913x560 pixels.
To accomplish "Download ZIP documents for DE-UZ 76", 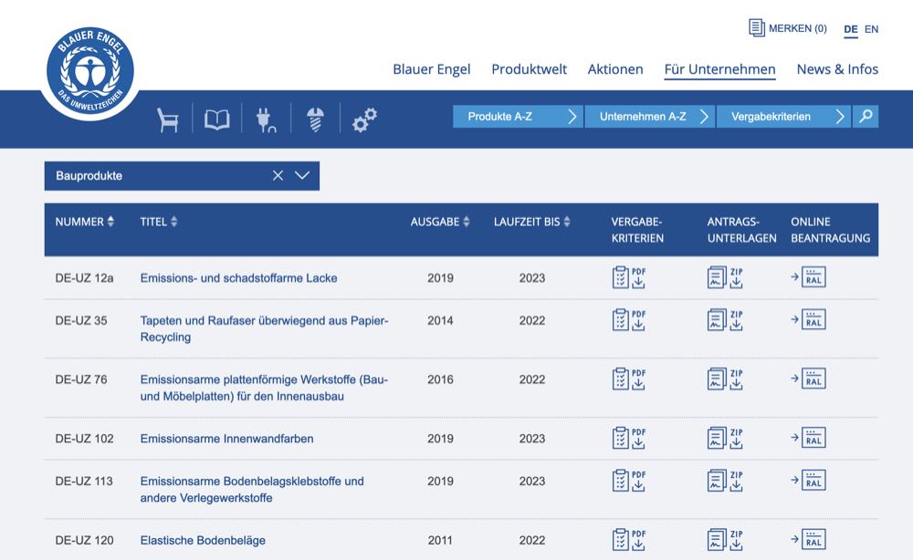I will 725,379.
